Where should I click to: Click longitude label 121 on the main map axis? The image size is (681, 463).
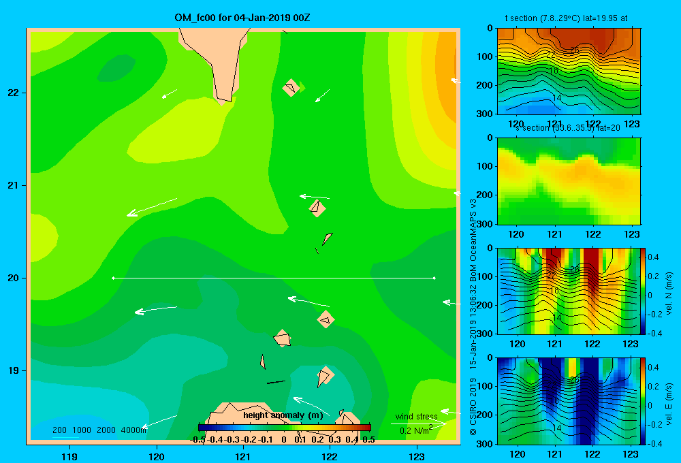pyautogui.click(x=243, y=456)
